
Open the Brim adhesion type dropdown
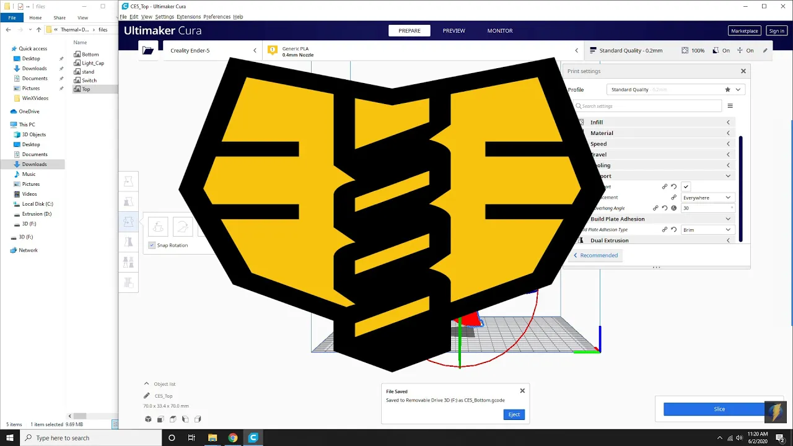pyautogui.click(x=707, y=230)
